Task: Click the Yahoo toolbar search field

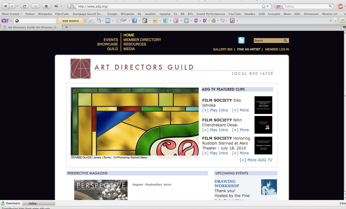Action: click(35, 21)
